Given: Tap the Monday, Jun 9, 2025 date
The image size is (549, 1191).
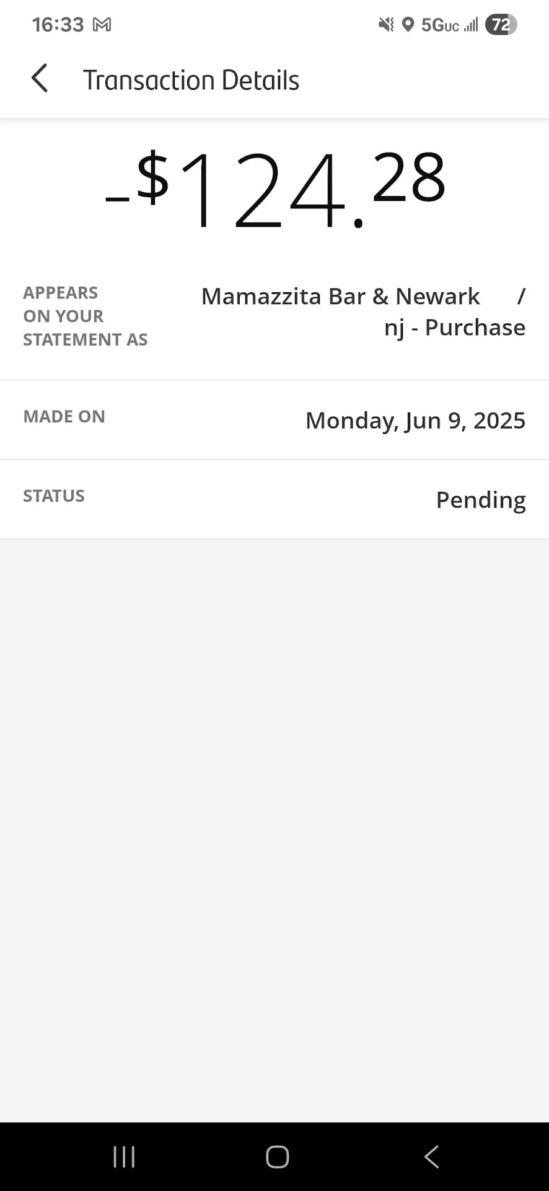Looking at the screenshot, I should click(x=415, y=421).
